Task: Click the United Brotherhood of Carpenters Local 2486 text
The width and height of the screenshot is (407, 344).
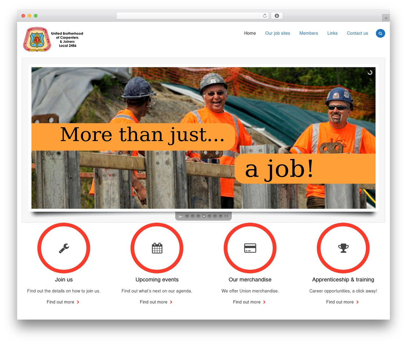Action: tap(67, 40)
